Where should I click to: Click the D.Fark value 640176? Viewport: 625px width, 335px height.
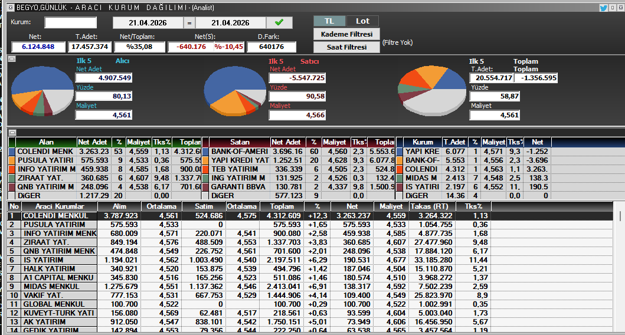pyautogui.click(x=271, y=47)
